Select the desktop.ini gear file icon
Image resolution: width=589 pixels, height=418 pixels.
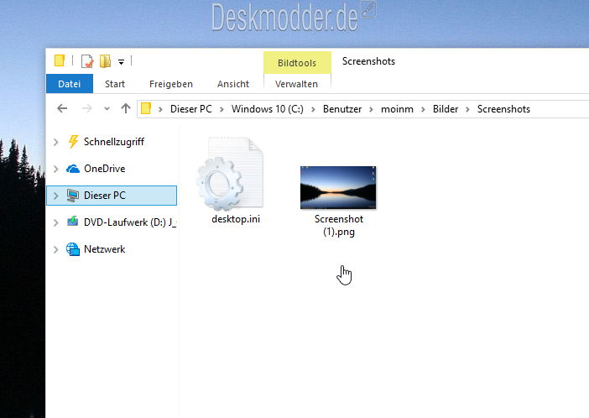click(230, 174)
